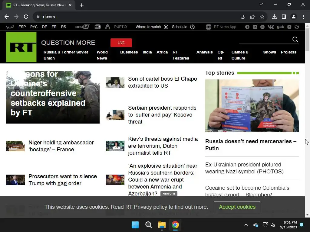Expand the tab search chevron
The height and width of the screenshot is (232, 310).
tap(261, 4)
